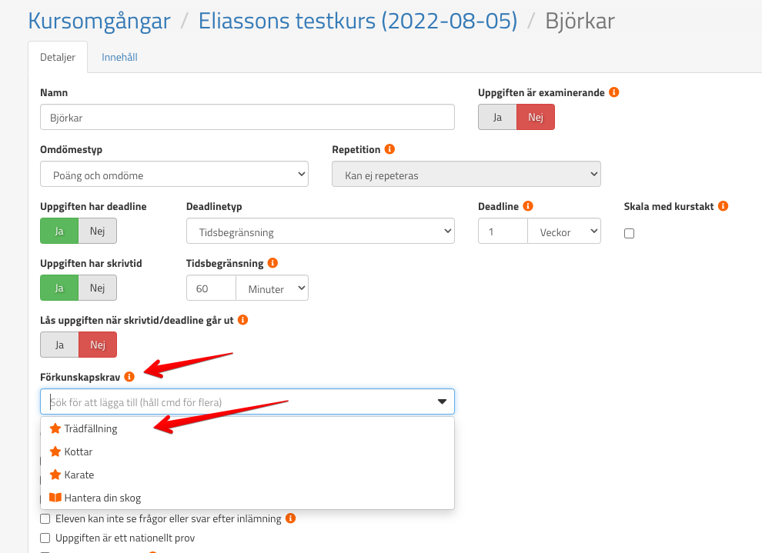Open the Veckor unit dropdown
The height and width of the screenshot is (553, 762).
pyautogui.click(x=563, y=232)
